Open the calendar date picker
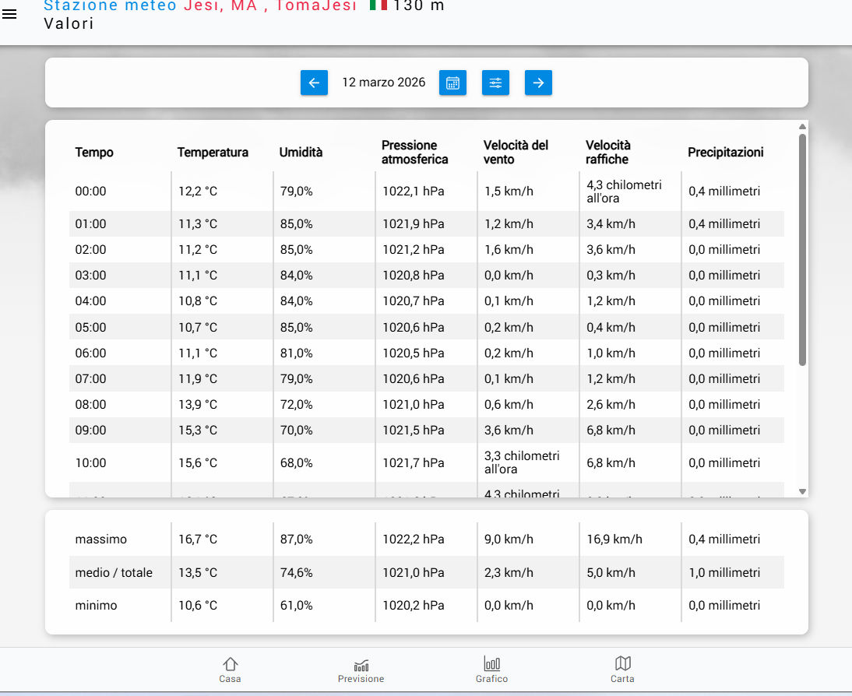The height and width of the screenshot is (696, 852). 452,83
